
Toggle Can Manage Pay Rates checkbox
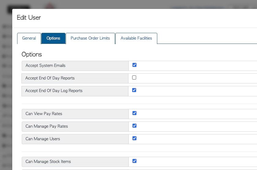click(x=134, y=126)
